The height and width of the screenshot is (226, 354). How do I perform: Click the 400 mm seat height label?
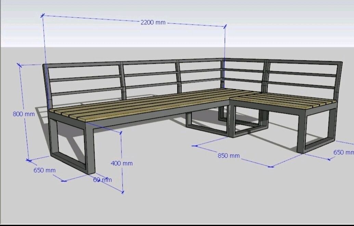[x=121, y=163]
